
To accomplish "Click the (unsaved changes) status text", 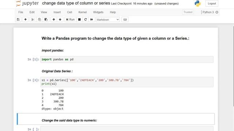I will tap(167, 4).
